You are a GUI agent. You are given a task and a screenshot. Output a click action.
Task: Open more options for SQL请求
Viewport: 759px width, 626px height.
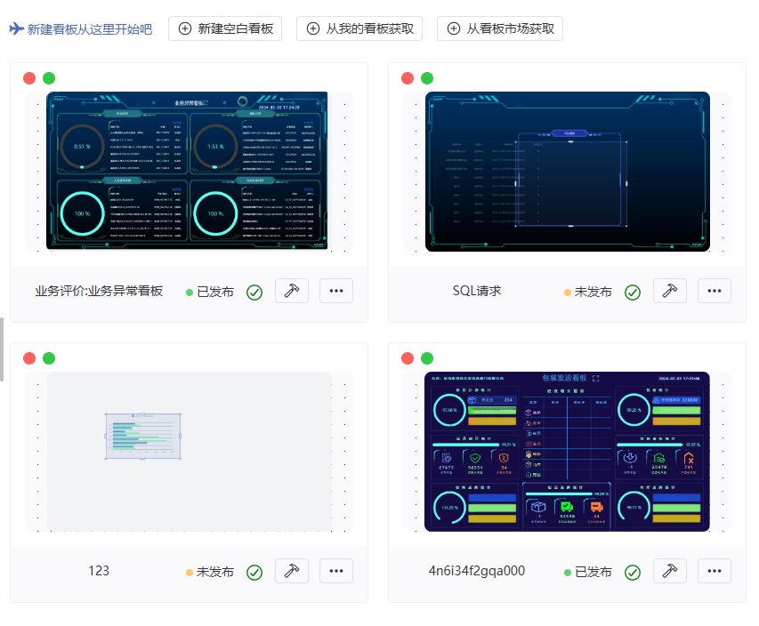715,291
